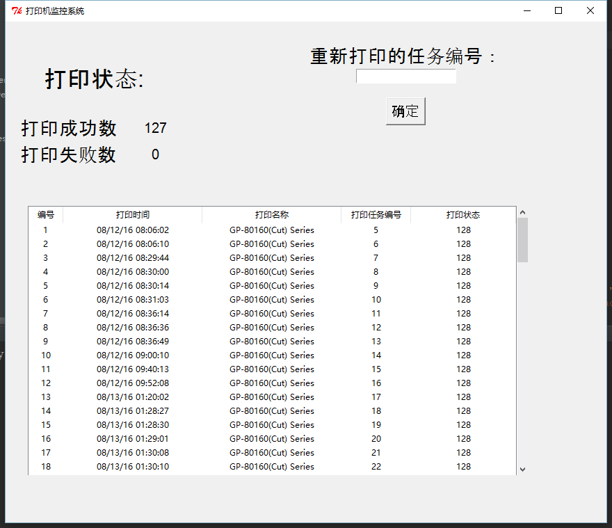Select the GP-80160(Cut) Series entry in row 7

tap(271, 313)
